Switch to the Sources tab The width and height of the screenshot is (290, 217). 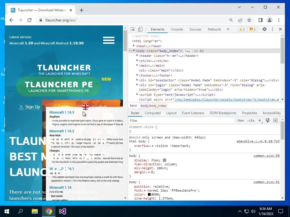[x=195, y=29]
